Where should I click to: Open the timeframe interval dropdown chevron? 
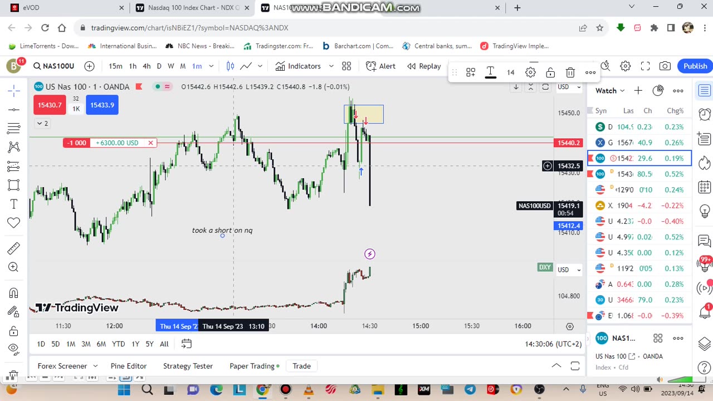[211, 66]
